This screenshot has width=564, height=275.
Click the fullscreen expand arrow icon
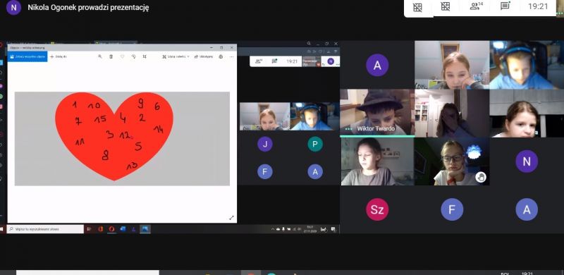tap(231, 218)
